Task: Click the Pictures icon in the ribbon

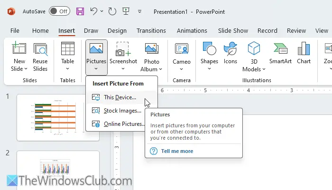Action: 96,48
